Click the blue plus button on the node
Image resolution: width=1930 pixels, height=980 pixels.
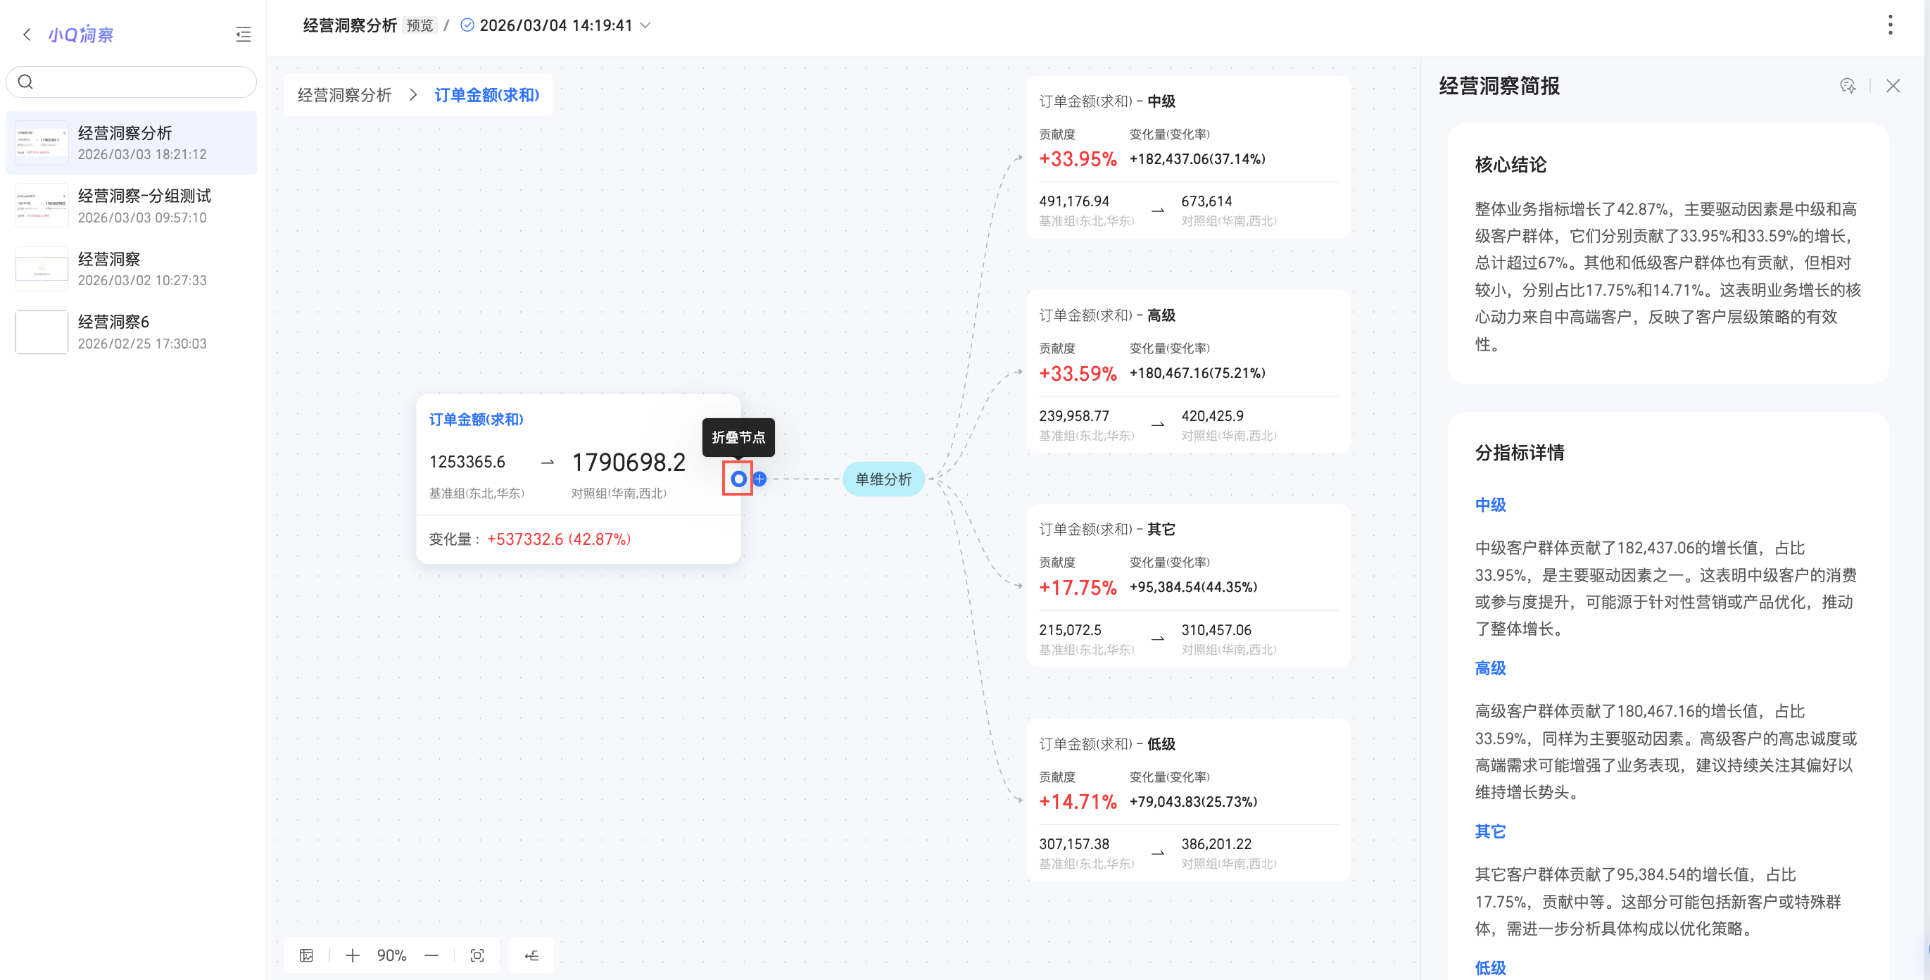click(x=759, y=479)
